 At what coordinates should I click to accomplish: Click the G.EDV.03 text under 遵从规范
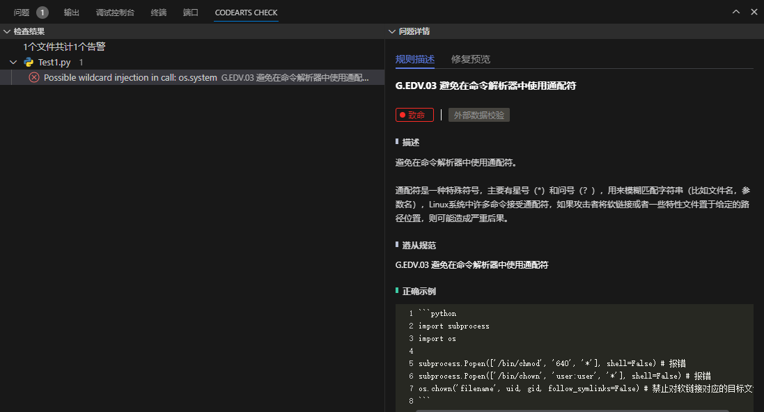[x=471, y=265]
